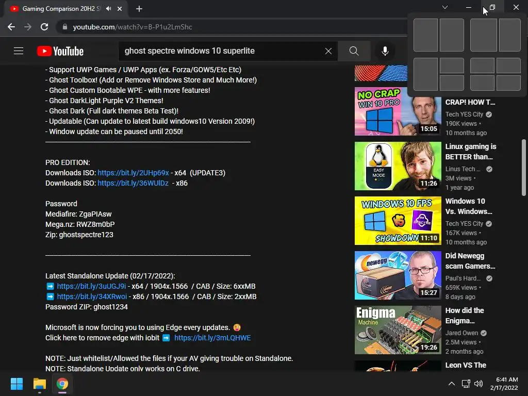Image resolution: width=528 pixels, height=396 pixels.
Task: Click the browser forward arrow
Action: tap(28, 27)
